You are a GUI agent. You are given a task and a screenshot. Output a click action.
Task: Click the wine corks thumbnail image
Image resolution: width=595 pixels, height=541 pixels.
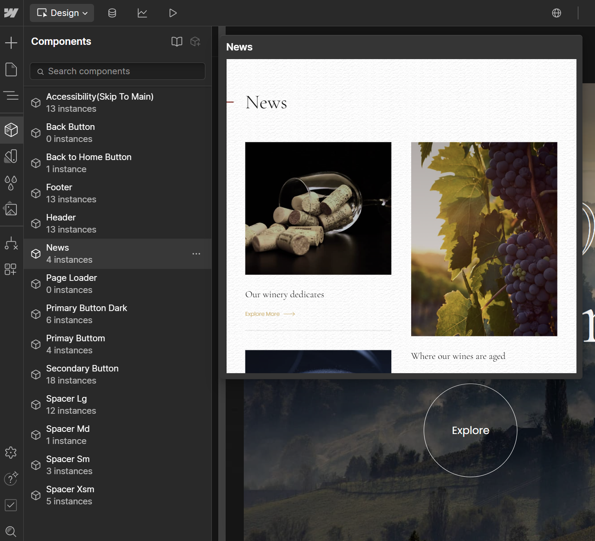point(318,208)
